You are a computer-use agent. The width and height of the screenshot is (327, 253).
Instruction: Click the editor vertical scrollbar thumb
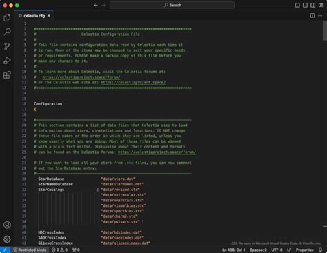325,30
